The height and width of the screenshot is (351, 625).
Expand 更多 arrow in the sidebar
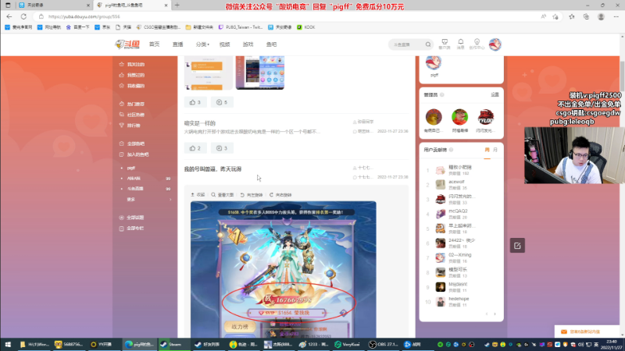[x=170, y=200]
